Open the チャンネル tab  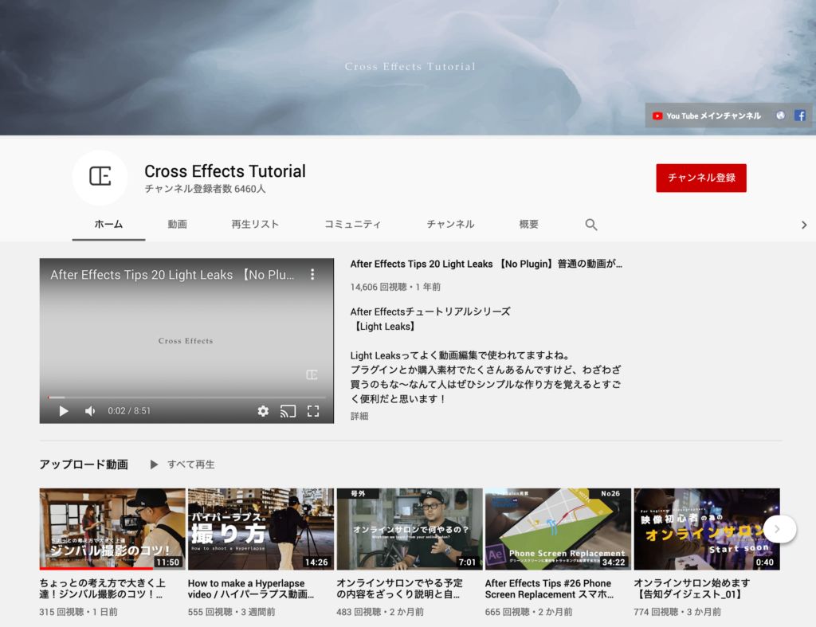pyautogui.click(x=451, y=224)
